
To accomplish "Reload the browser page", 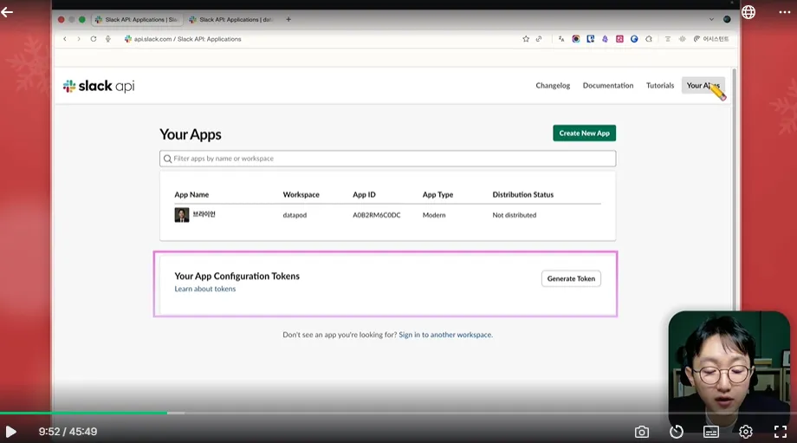I will click(93, 39).
